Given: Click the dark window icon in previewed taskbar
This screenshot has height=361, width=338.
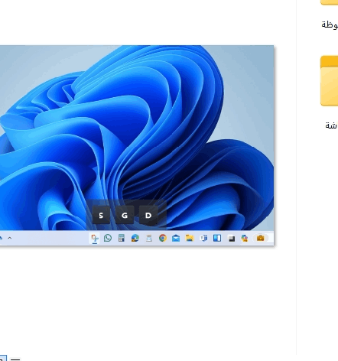Looking at the screenshot, I should point(232,239).
